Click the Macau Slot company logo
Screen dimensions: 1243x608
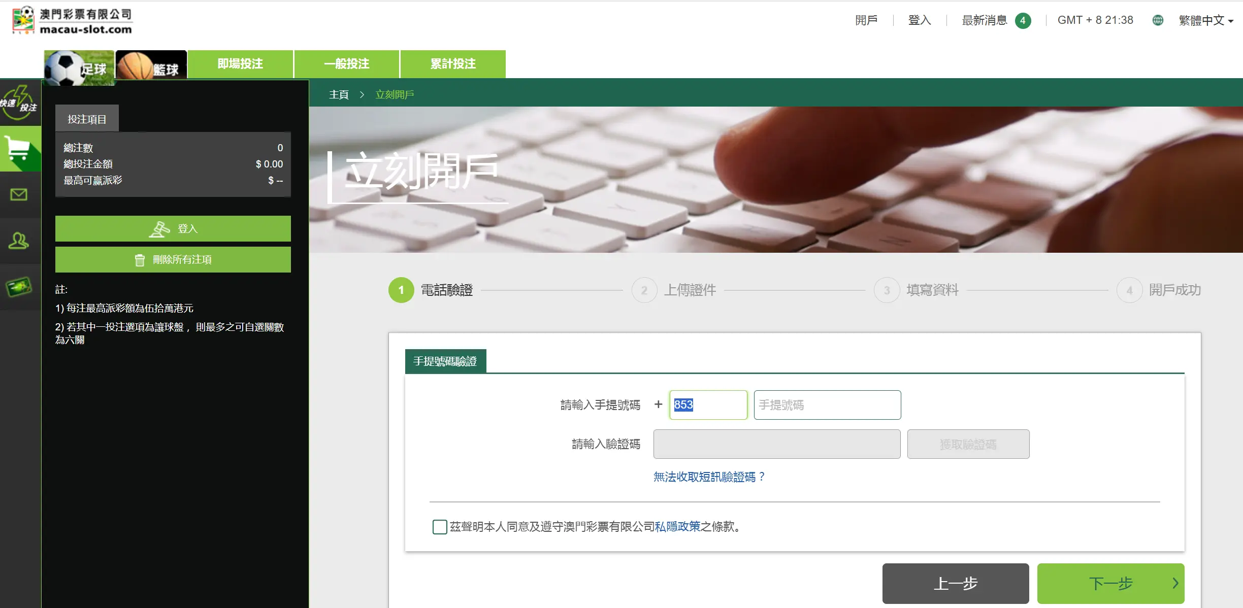coord(72,20)
